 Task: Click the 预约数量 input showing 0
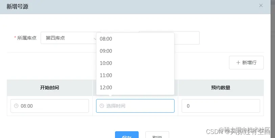tap(221, 106)
